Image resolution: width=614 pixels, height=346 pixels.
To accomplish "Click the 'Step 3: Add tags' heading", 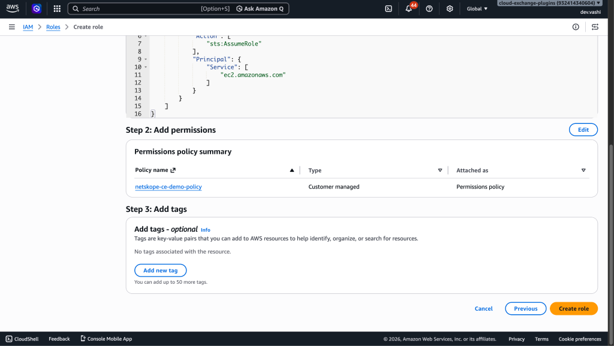I will pyautogui.click(x=156, y=209).
